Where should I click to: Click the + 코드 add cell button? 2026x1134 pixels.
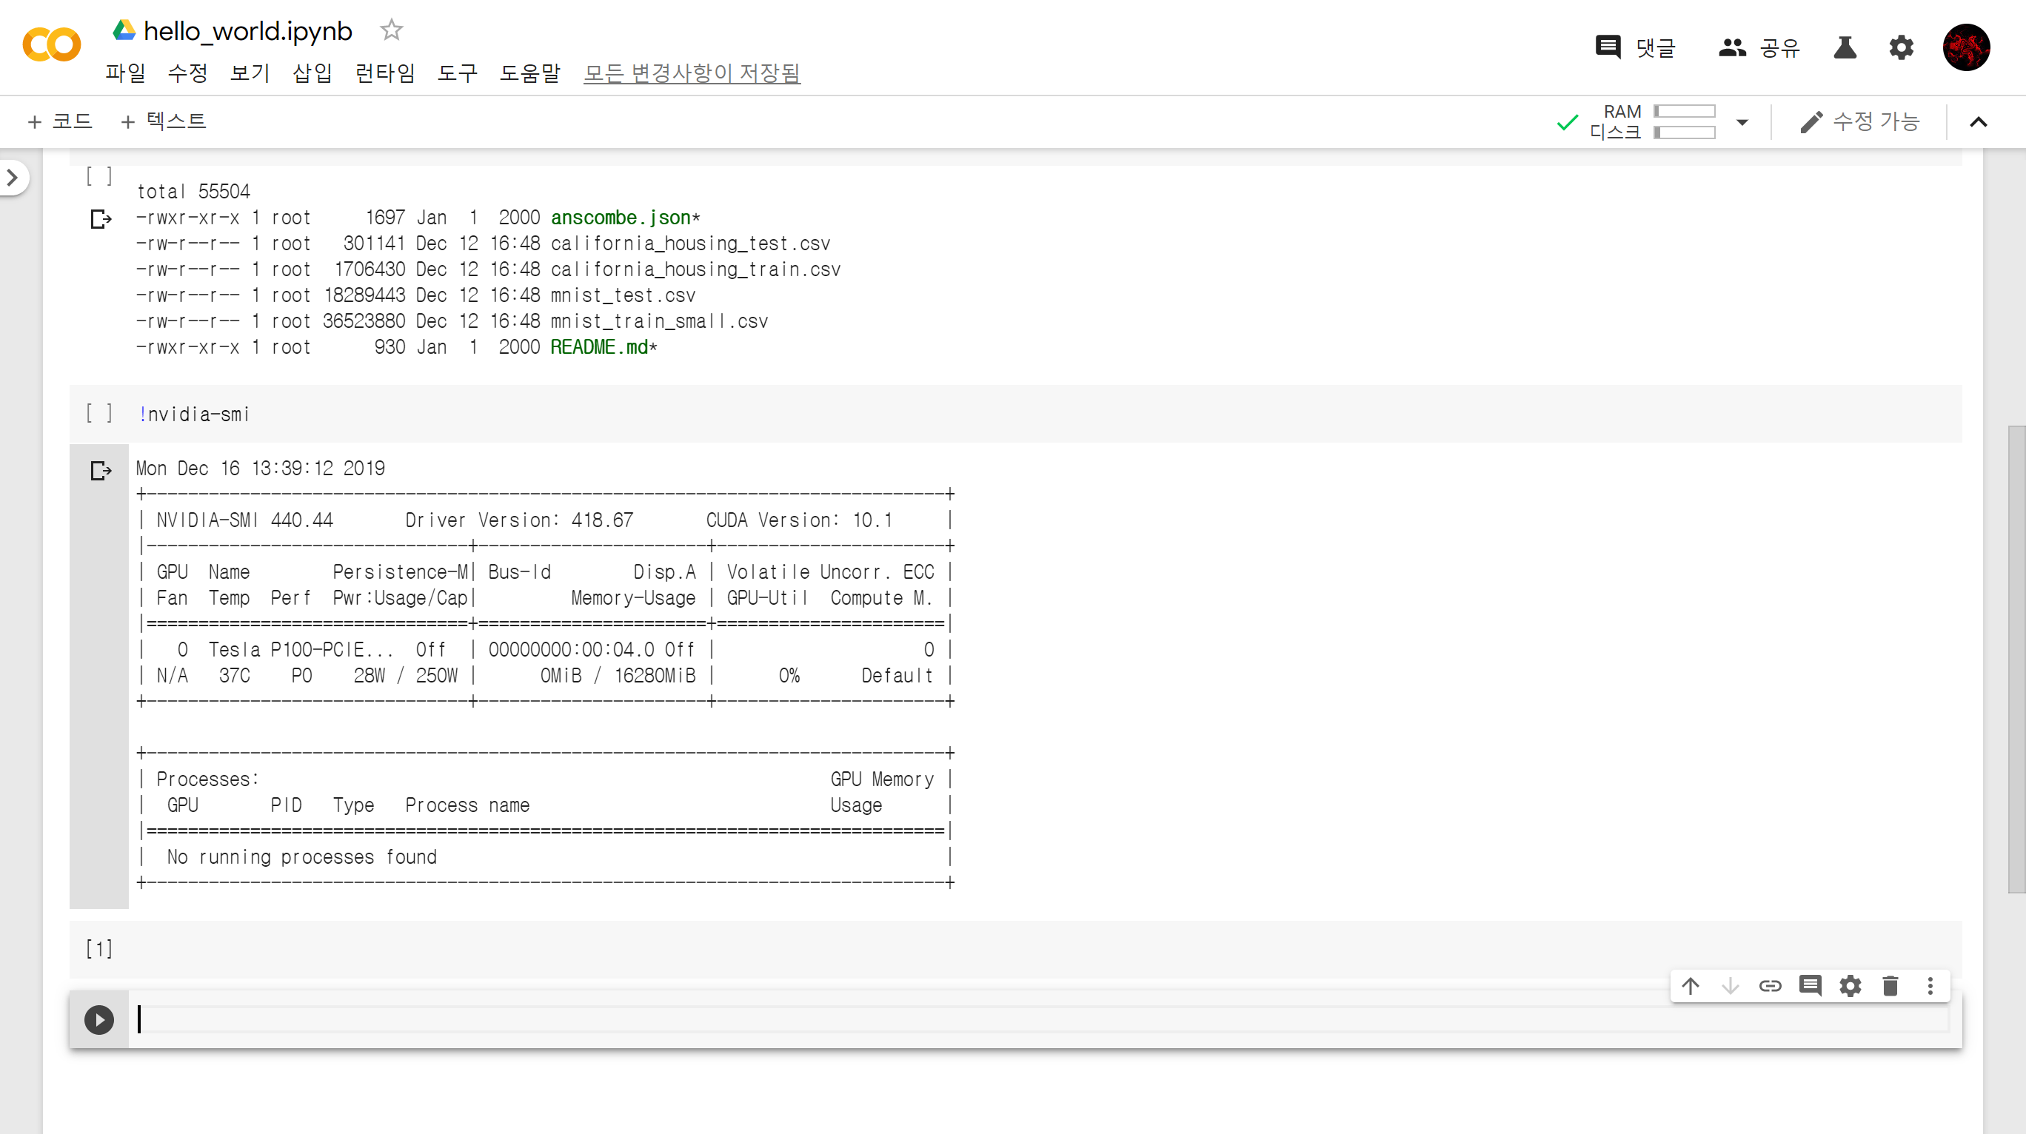click(60, 121)
